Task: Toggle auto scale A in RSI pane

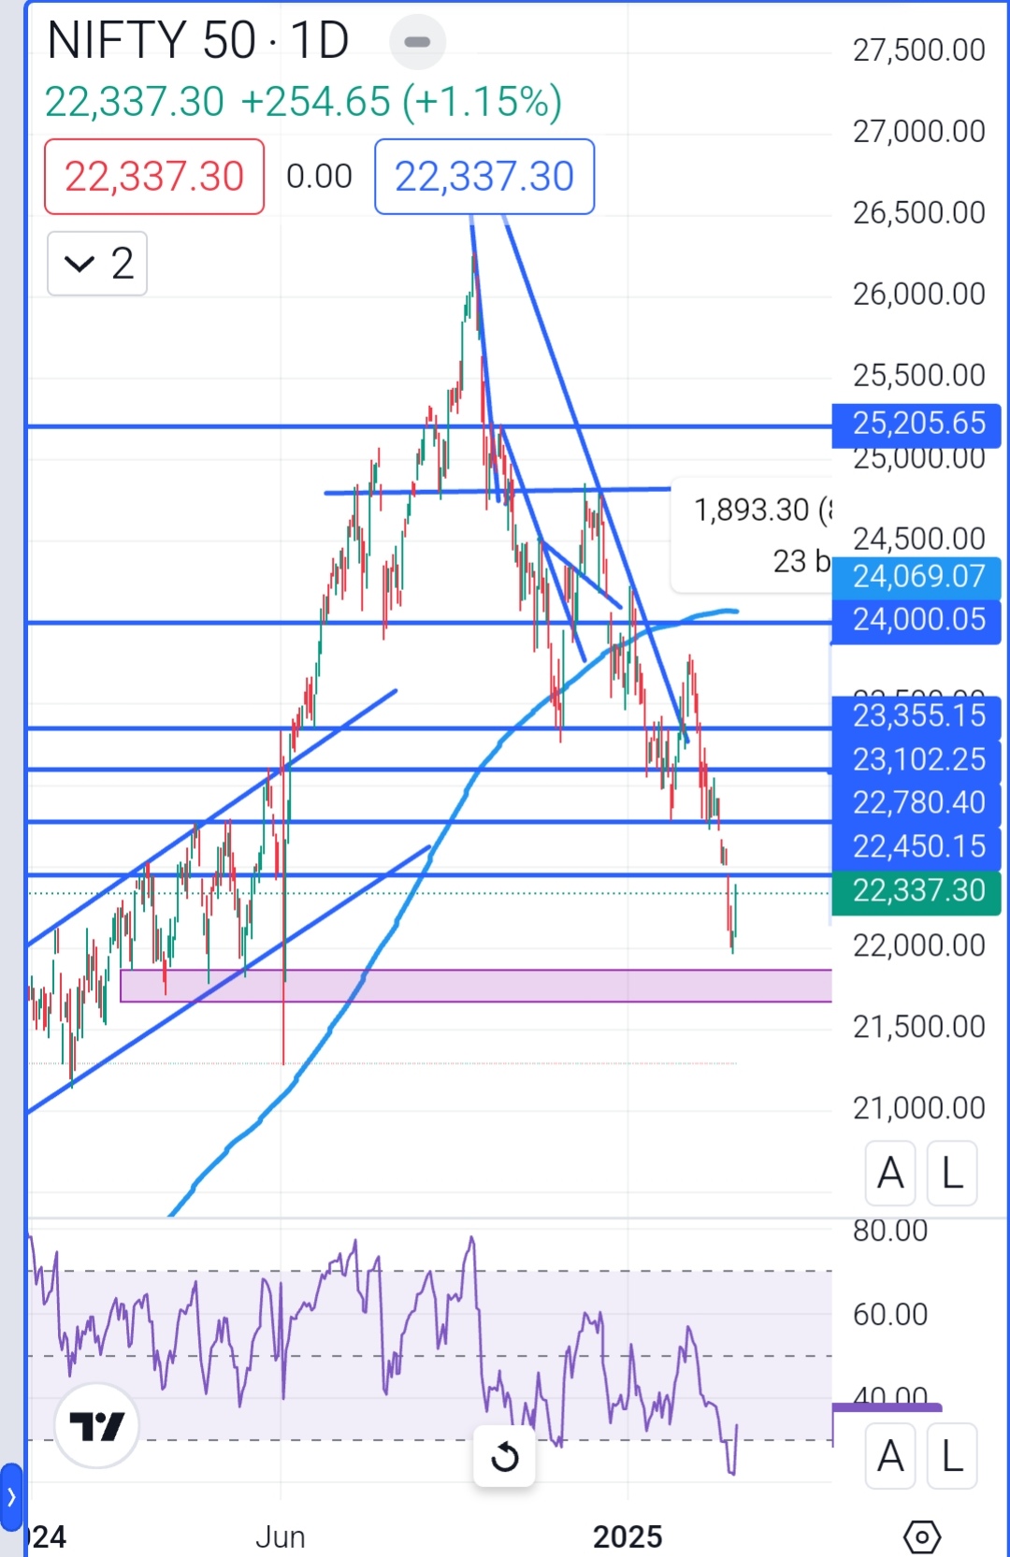Action: [890, 1456]
